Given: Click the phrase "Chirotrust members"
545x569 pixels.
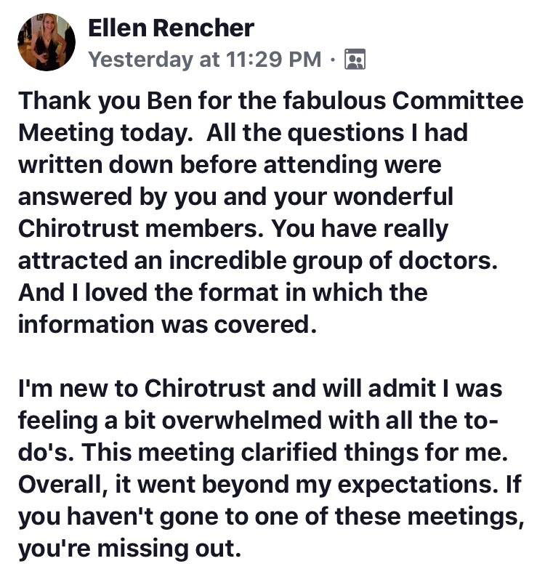Looking at the screenshot, I should [x=141, y=229].
